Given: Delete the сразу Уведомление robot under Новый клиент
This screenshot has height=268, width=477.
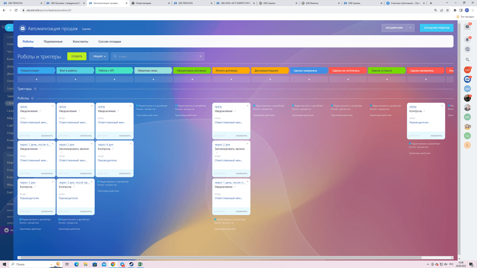Looking at the screenshot, I should pyautogui.click(x=53, y=106).
